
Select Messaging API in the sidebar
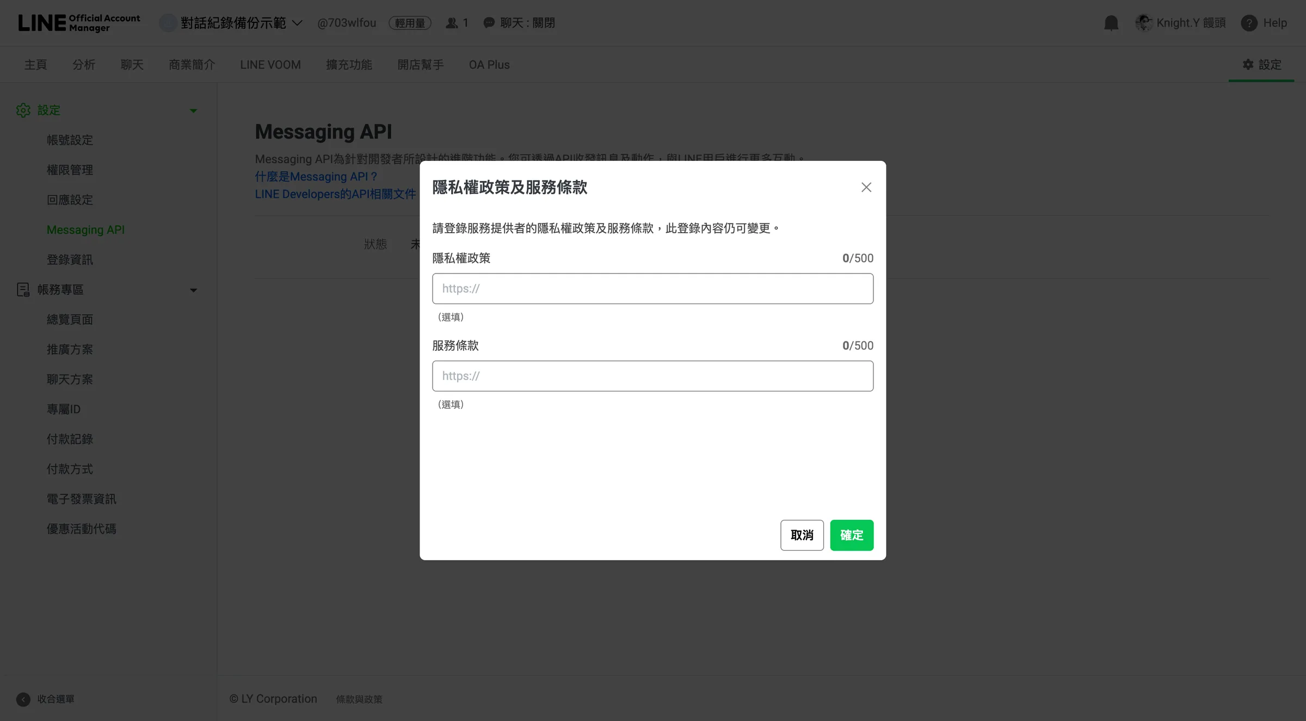85,230
